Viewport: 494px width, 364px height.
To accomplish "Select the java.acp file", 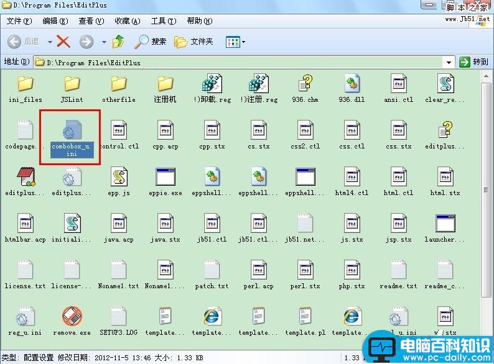I will coord(119,229).
